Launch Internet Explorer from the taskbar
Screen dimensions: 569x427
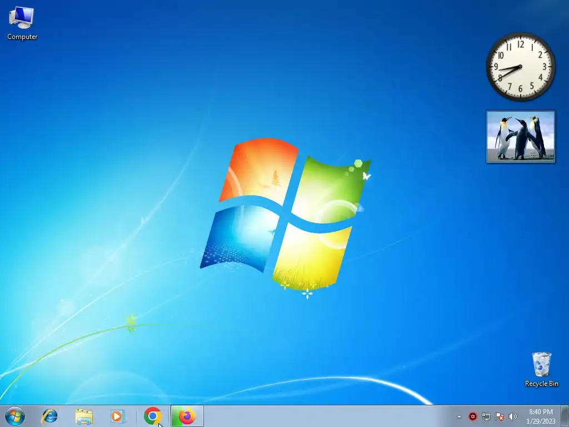(x=49, y=416)
